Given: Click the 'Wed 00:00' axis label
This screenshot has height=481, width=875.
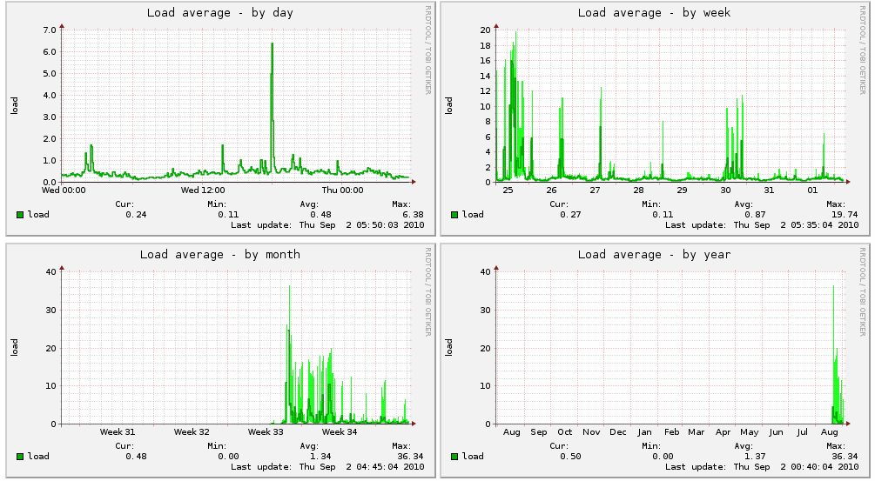Looking at the screenshot, I should click(x=64, y=190).
